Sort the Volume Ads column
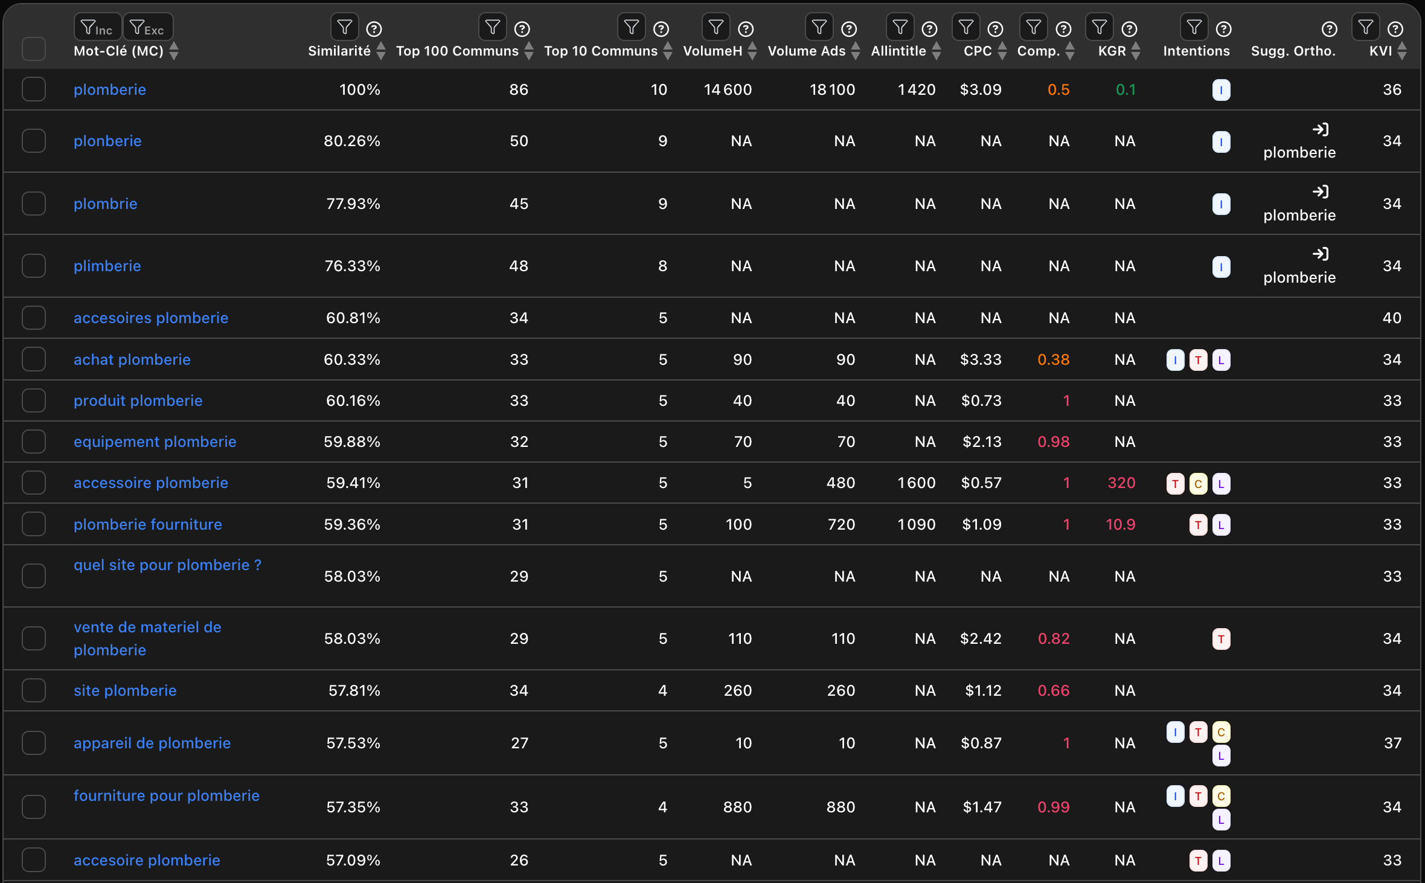Image resolution: width=1425 pixels, height=883 pixels. (856, 51)
